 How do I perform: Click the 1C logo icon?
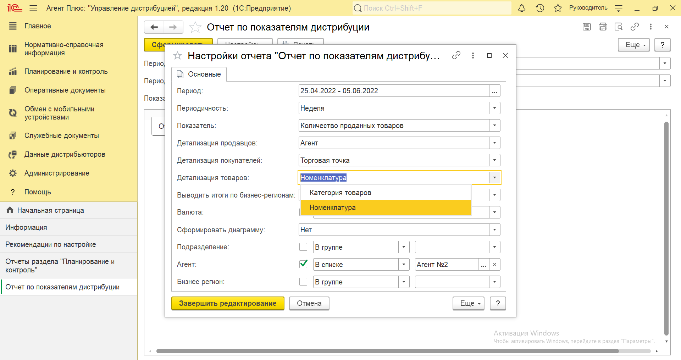[15, 8]
